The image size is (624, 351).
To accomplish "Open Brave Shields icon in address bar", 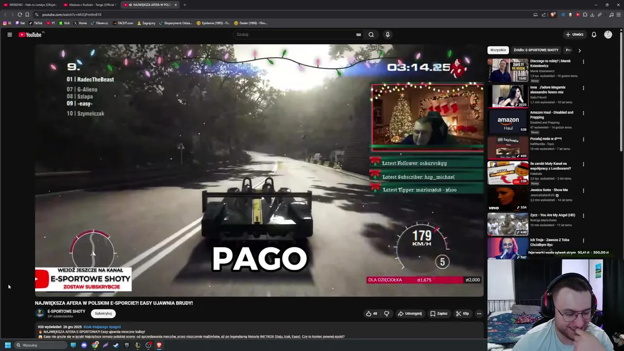I will tap(553, 15).
